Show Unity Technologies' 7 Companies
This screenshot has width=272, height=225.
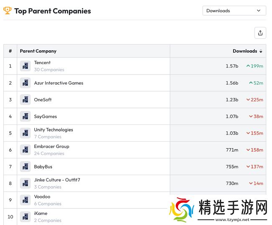pyautogui.click(x=48, y=137)
